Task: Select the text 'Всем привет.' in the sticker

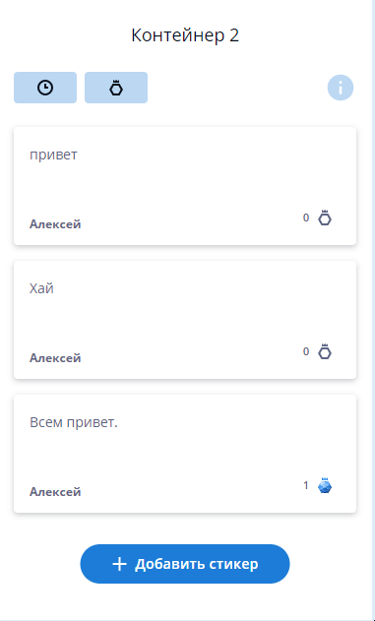Action: 74,422
